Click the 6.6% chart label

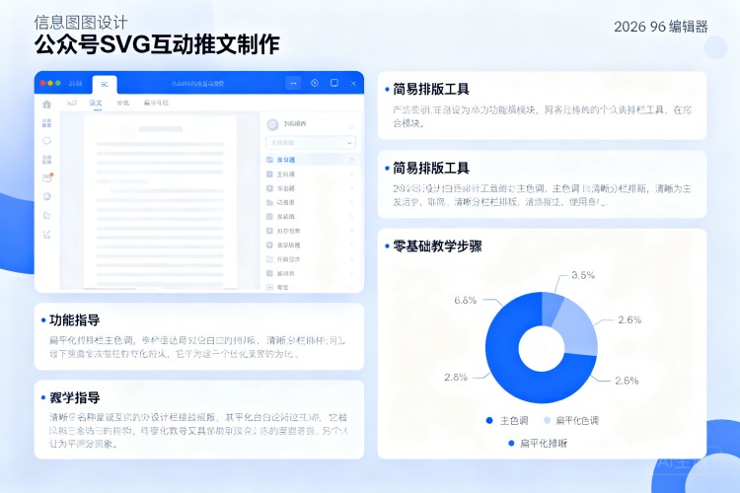pyautogui.click(x=466, y=300)
